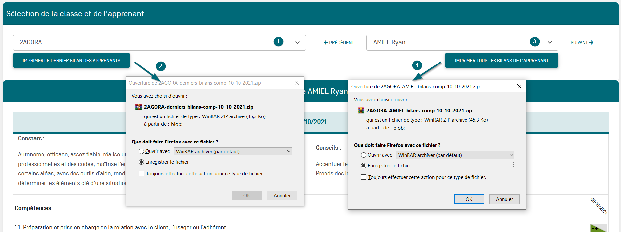
Task: Click the numbered badge 1 marker
Action: coord(278,42)
